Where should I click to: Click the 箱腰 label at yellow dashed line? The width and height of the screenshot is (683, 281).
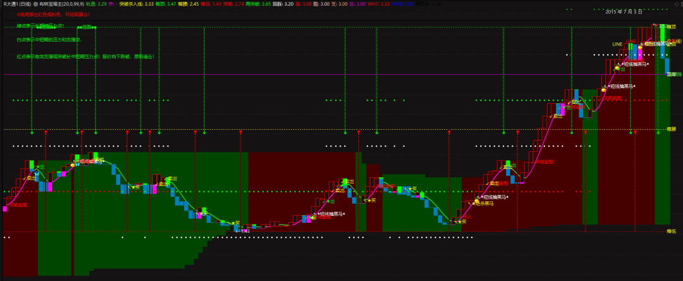[x=672, y=129]
